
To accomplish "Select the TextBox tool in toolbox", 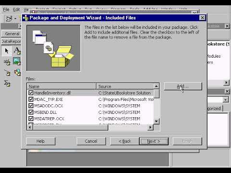I will (x=7, y=62).
